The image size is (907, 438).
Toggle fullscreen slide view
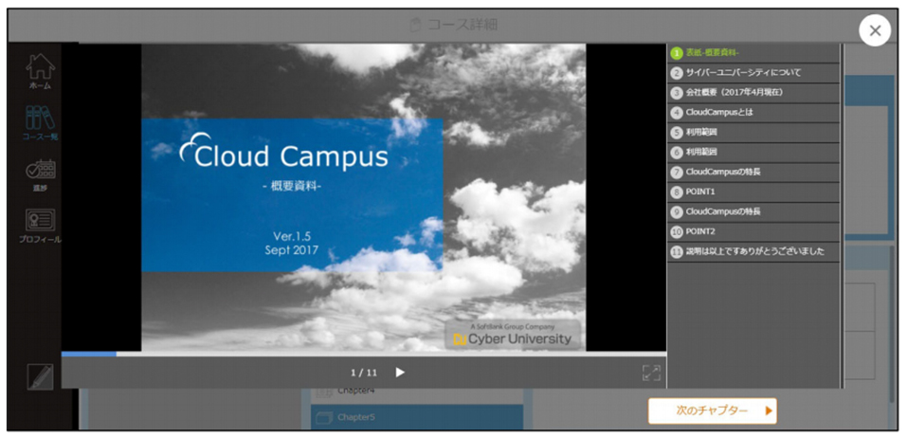click(x=651, y=373)
